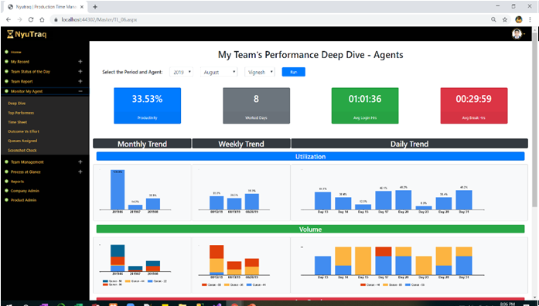This screenshot has width=539, height=306.
Task: Click dark blue legend swatch under monthly volume chart
Action: [105, 281]
